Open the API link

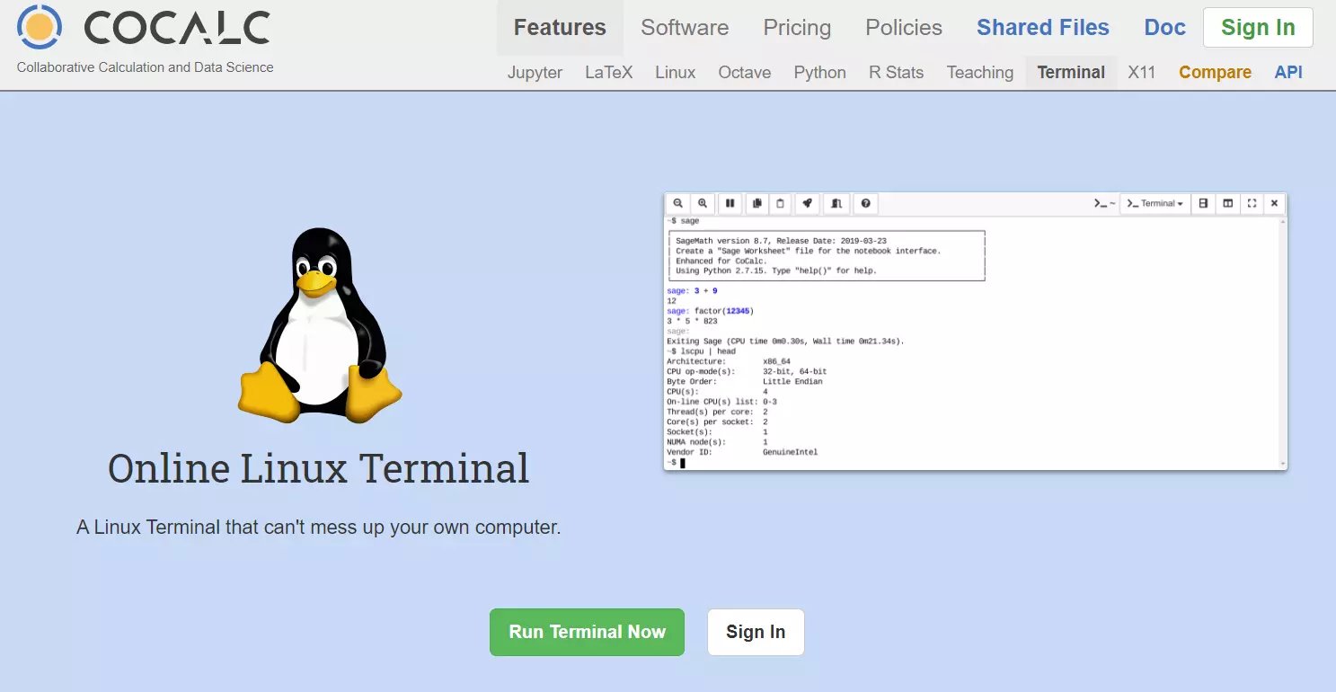tap(1288, 73)
